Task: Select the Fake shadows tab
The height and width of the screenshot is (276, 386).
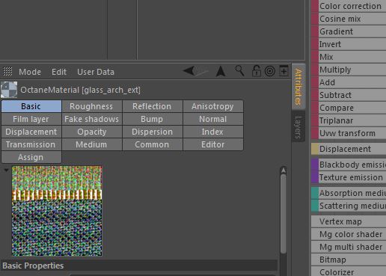Action: pos(91,119)
